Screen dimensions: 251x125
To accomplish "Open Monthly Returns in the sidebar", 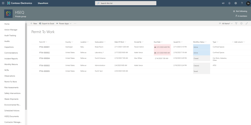I will 11,64.
